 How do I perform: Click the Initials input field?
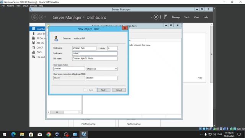112,48
